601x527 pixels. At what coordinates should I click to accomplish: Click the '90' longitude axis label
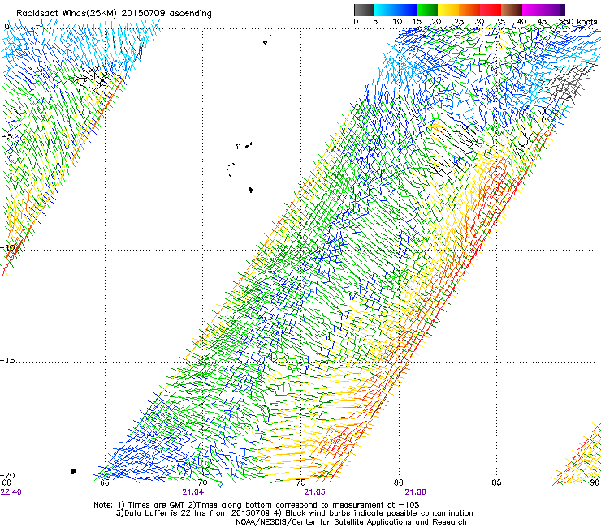[595, 482]
